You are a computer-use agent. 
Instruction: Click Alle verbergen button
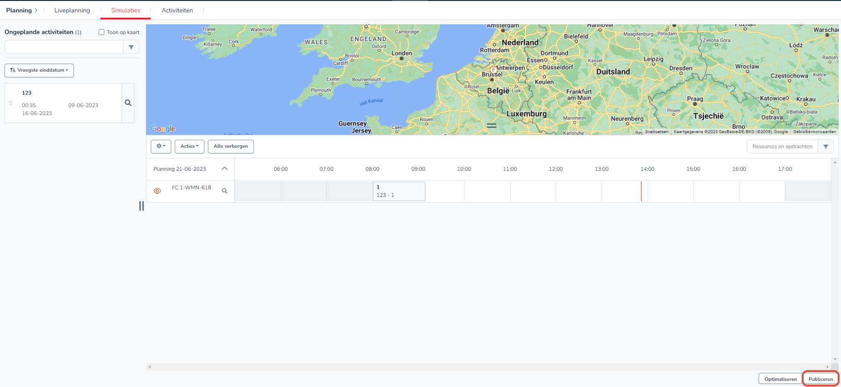click(x=231, y=146)
